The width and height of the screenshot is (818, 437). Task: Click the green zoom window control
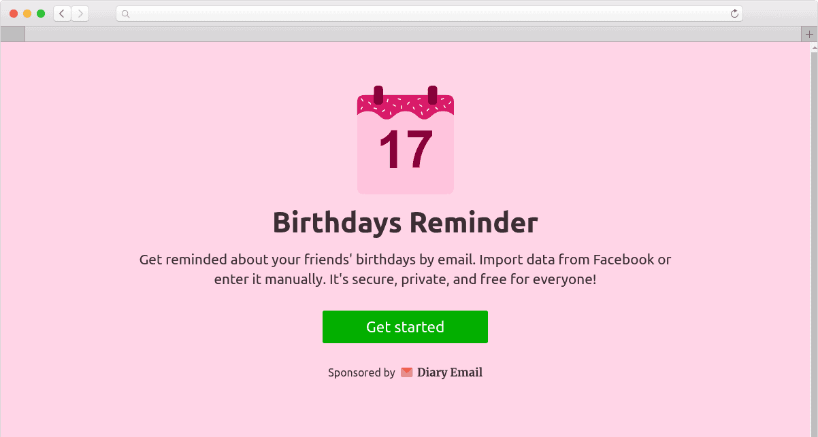coord(41,12)
